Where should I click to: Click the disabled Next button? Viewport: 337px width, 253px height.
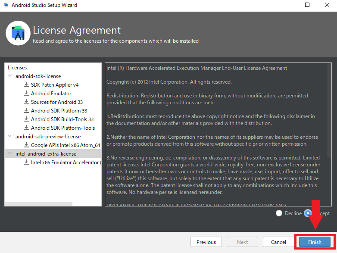(243, 242)
